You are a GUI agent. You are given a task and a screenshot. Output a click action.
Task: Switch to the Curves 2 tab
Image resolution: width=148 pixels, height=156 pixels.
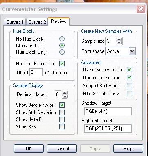(x=37, y=22)
